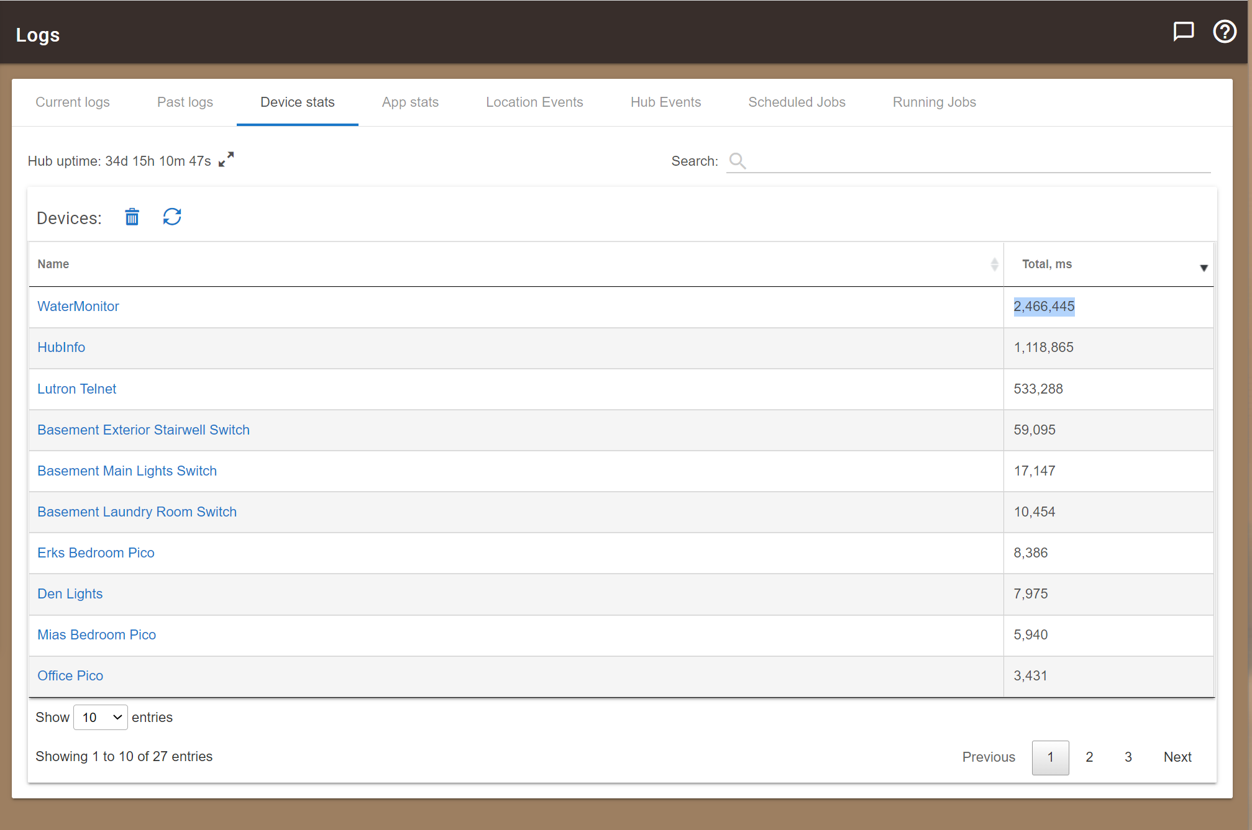Viewport: 1252px width, 830px height.
Task: Click the 10,454 total value
Action: click(1035, 512)
